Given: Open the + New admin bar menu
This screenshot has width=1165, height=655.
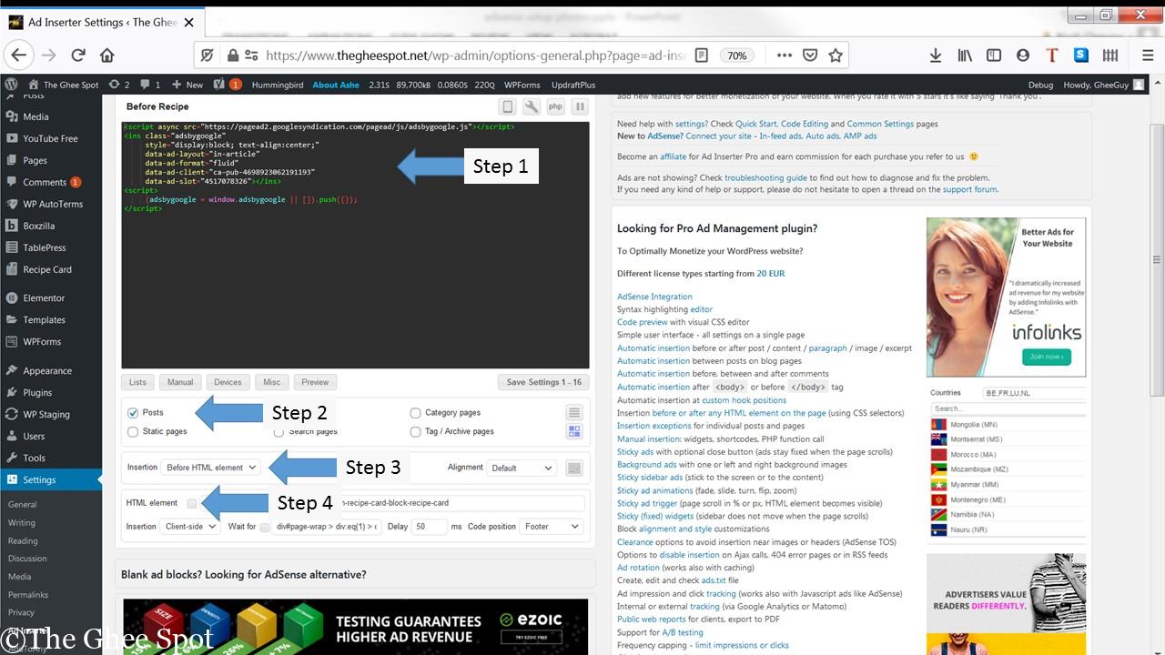Looking at the screenshot, I should [x=187, y=85].
